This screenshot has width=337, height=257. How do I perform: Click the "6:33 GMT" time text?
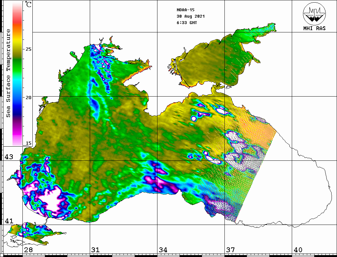pos(187,23)
